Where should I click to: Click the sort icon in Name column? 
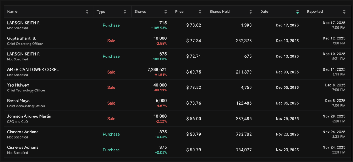pos(87,12)
